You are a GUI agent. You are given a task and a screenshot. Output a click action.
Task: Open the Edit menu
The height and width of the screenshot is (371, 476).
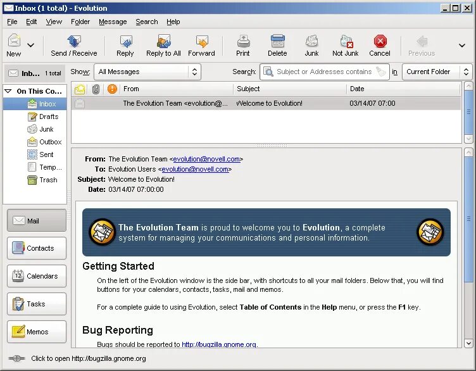(31, 22)
